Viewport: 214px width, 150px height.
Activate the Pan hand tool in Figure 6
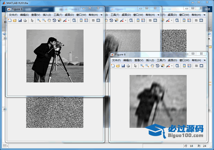(152, 66)
